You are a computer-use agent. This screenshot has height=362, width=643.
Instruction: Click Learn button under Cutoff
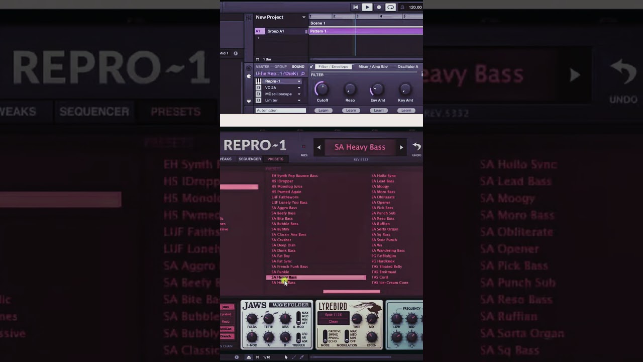[324, 110]
